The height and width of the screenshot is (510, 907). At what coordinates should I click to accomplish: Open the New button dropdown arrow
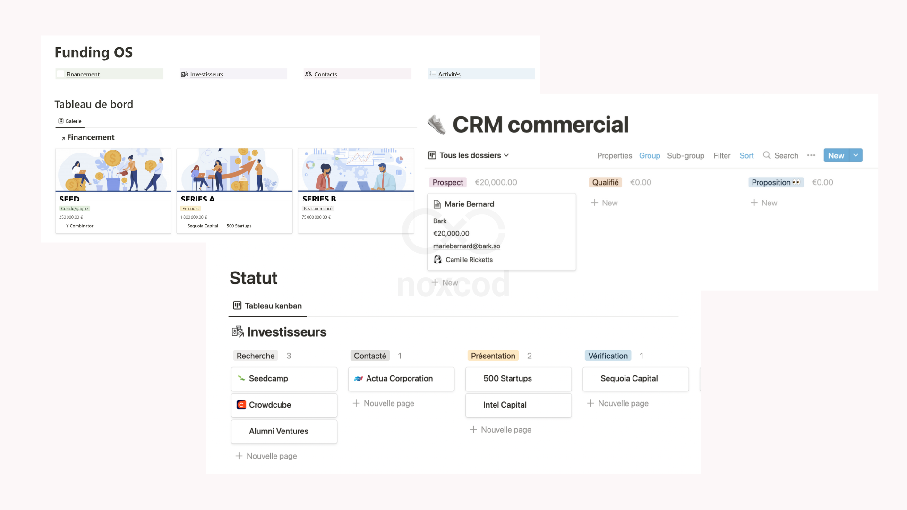tap(855, 155)
